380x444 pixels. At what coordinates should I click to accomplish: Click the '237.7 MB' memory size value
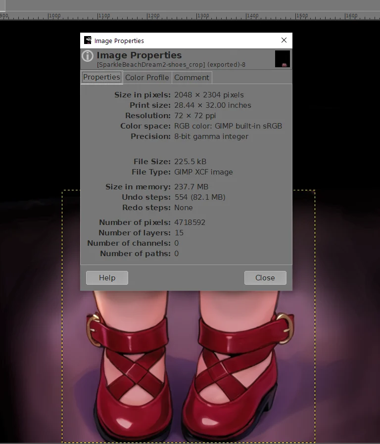click(x=191, y=187)
